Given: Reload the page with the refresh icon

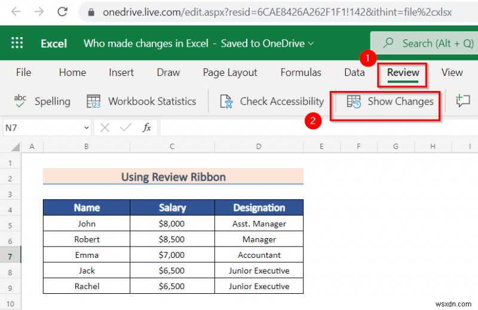Looking at the screenshot, I should [63, 12].
